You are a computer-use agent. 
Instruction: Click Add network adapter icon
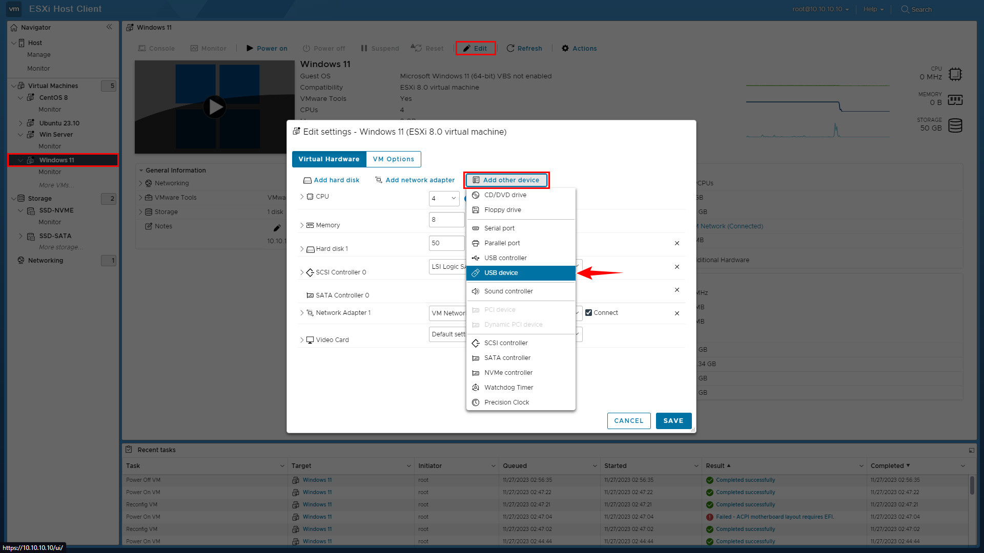(x=379, y=180)
